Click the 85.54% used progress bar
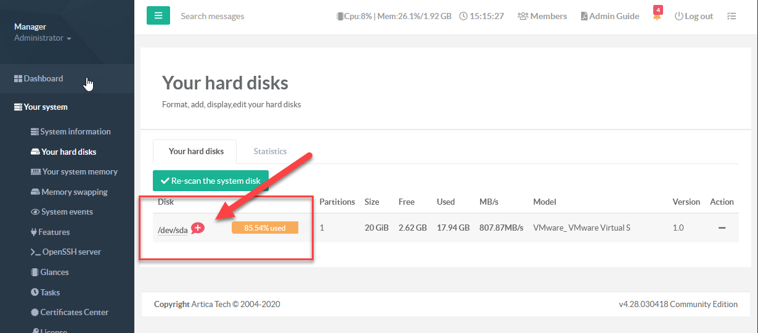758x333 pixels. (264, 228)
